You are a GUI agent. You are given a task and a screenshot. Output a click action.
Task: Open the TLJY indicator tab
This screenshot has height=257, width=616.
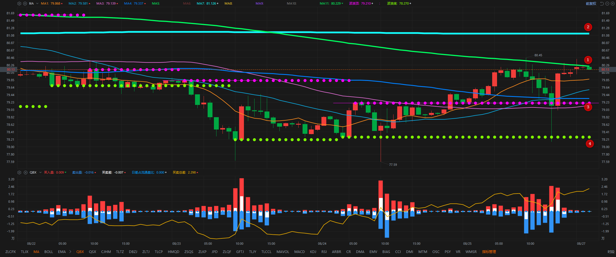[x=253, y=252]
